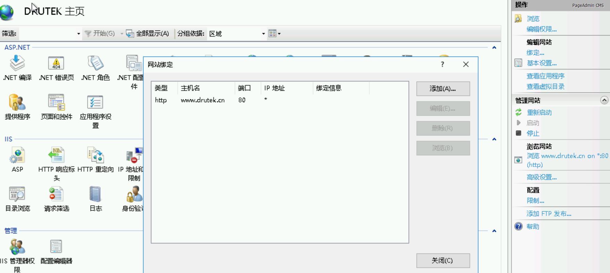
Task: Open the HTTP 重定向 feature icon
Action: [95, 155]
